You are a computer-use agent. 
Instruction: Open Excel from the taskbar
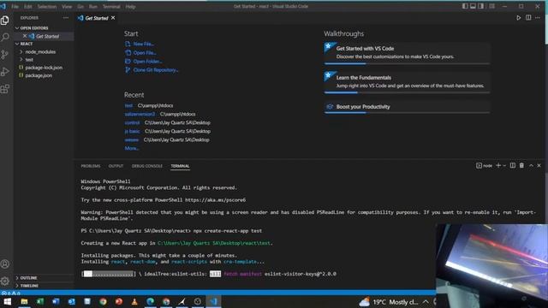(40, 302)
